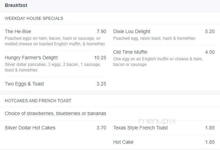
Task: Click the He-Boe poached eggs description text
Action: (x=55, y=41)
